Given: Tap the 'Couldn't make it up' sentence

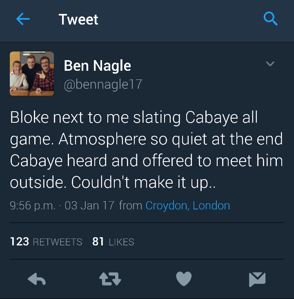Looking at the screenshot, I should coord(143,182).
